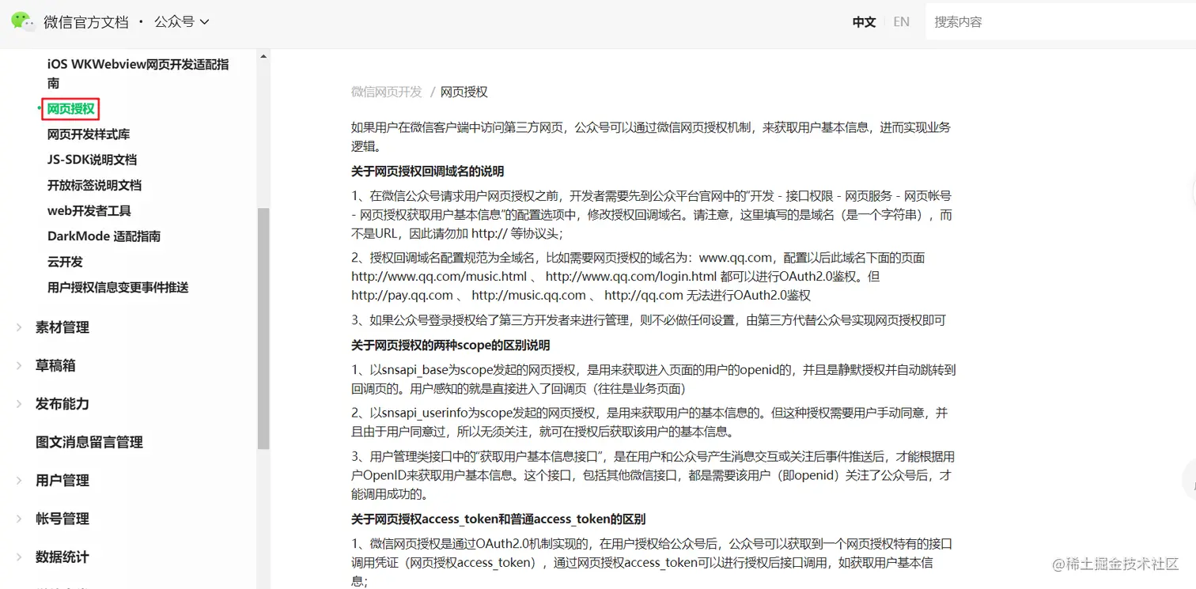Open 帐号管理 section label

pos(62,519)
